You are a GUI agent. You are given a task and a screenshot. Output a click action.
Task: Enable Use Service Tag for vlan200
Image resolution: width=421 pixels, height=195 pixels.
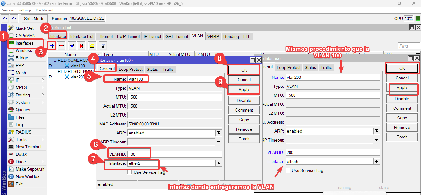288,170
